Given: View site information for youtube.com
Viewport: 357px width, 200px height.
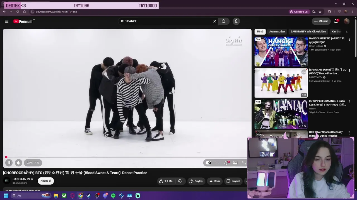Looking at the screenshot, I should click(x=32, y=12).
